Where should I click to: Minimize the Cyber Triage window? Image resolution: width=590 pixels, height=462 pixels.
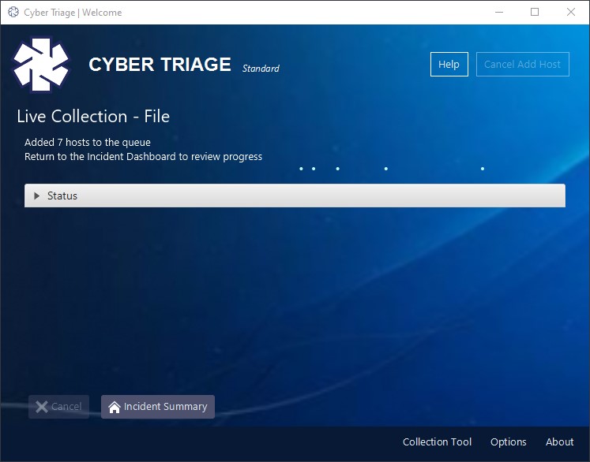(x=499, y=13)
